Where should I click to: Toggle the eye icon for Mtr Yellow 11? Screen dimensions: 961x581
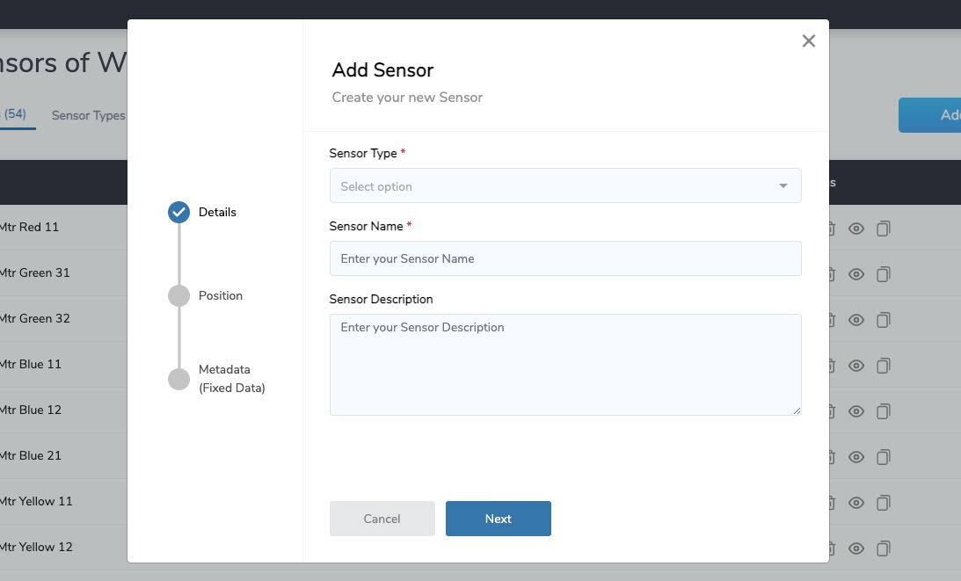pos(855,501)
